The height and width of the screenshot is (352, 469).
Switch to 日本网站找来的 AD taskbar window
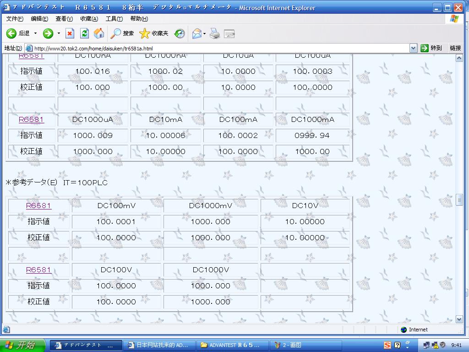(159, 345)
